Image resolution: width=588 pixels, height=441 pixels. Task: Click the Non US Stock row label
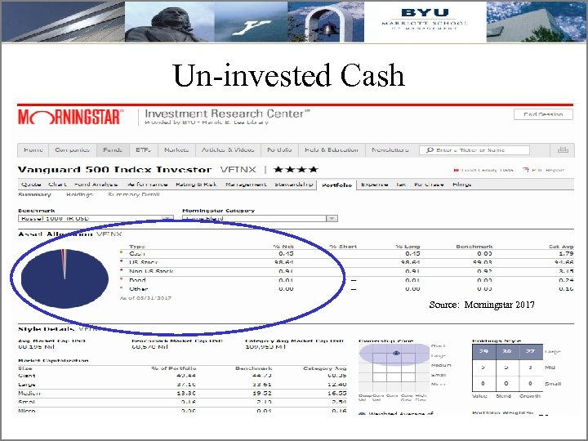pos(151,271)
